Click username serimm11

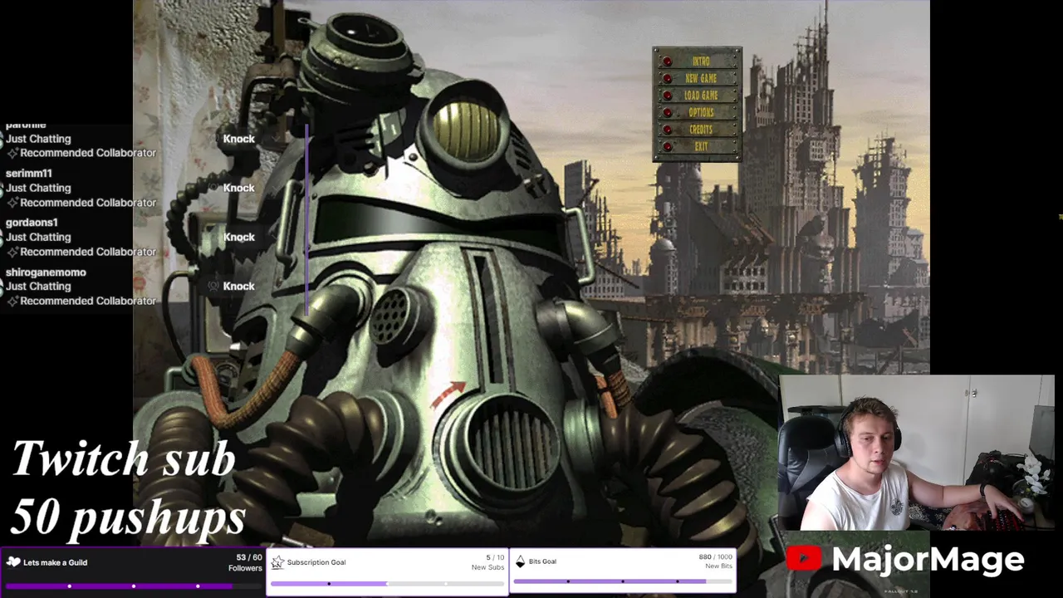pyautogui.click(x=29, y=174)
